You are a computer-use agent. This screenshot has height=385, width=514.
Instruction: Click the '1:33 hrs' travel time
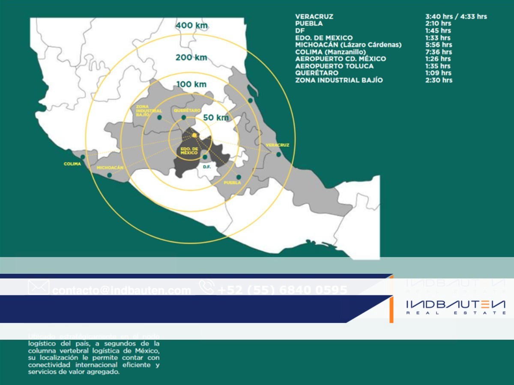tap(438, 38)
